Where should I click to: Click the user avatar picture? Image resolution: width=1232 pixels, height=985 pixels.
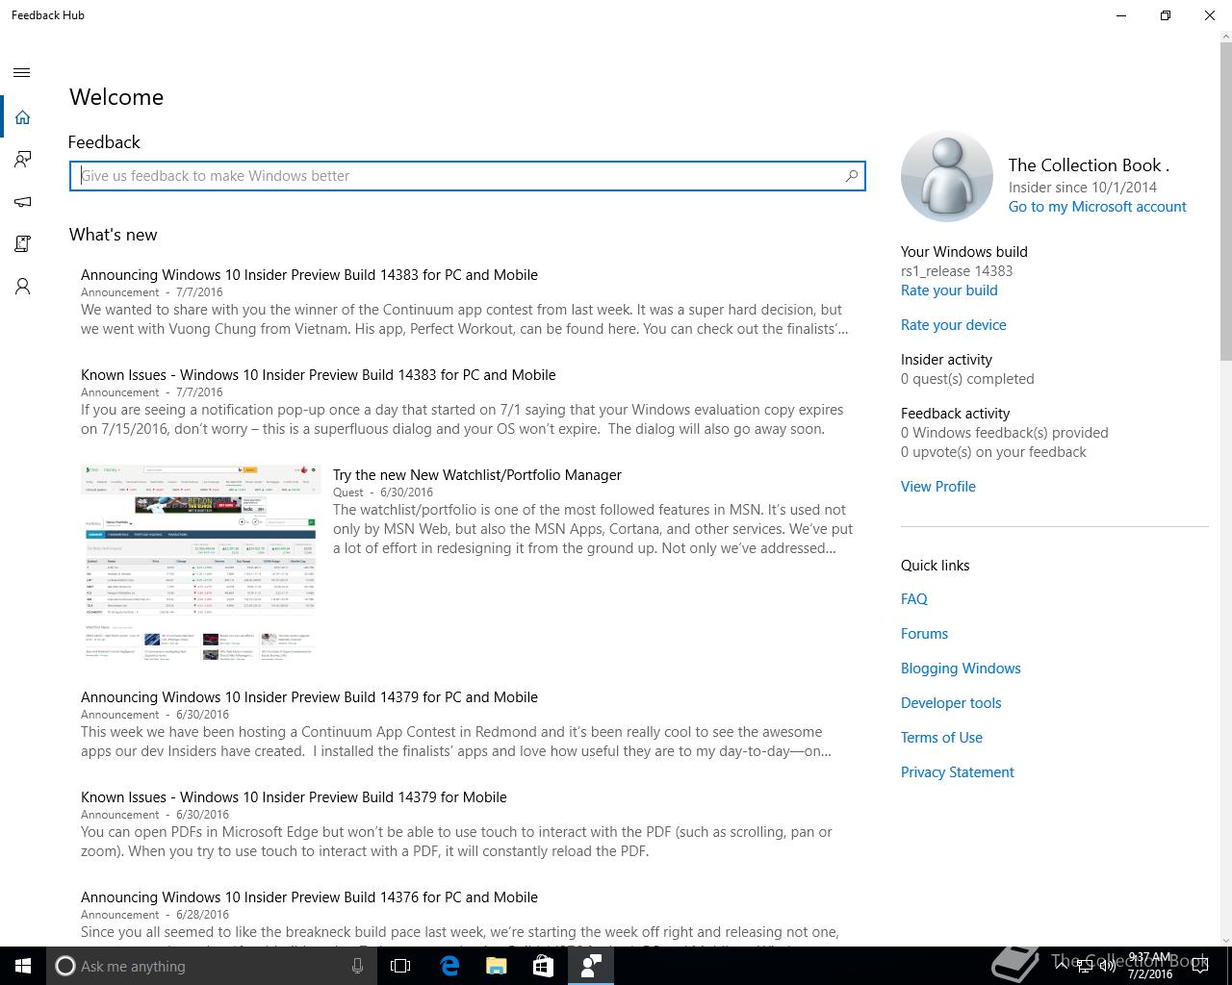[x=947, y=177]
